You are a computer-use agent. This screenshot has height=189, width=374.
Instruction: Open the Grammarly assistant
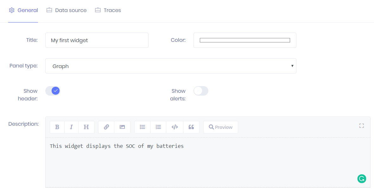362,179
